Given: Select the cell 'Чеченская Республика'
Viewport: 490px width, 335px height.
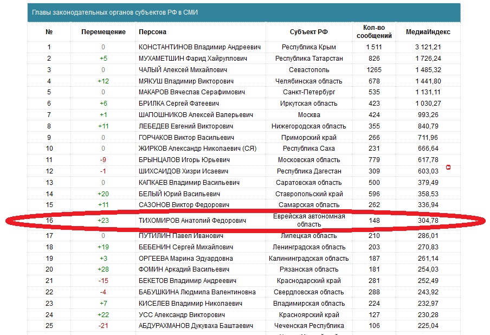Looking at the screenshot, I should click(309, 326).
